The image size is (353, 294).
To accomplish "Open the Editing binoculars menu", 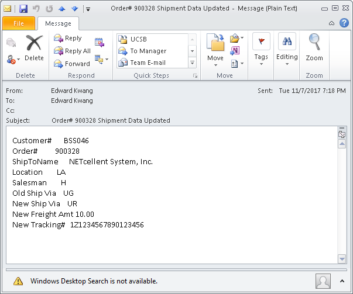I will pyautogui.click(x=287, y=50).
